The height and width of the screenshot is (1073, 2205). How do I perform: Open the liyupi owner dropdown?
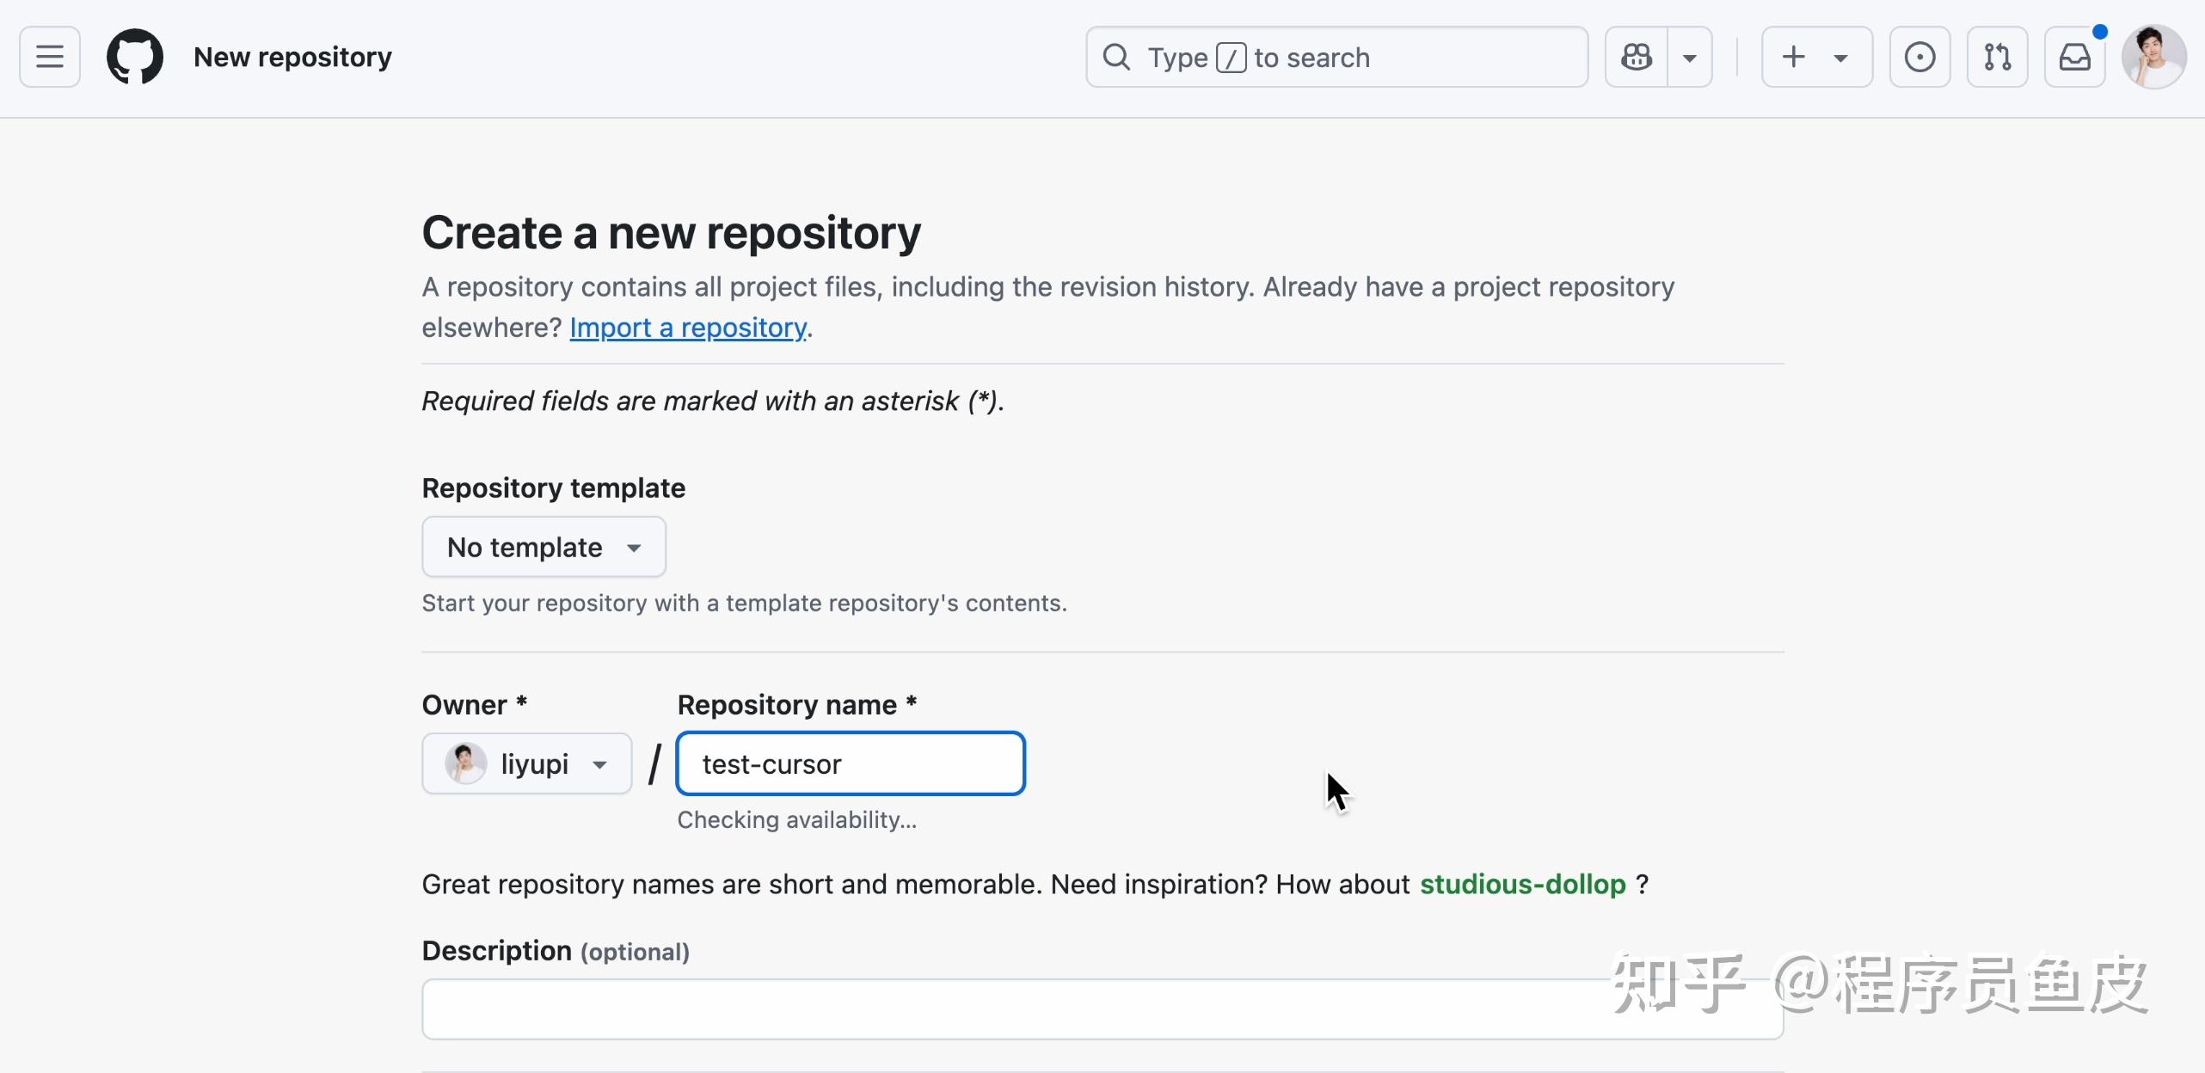(526, 763)
